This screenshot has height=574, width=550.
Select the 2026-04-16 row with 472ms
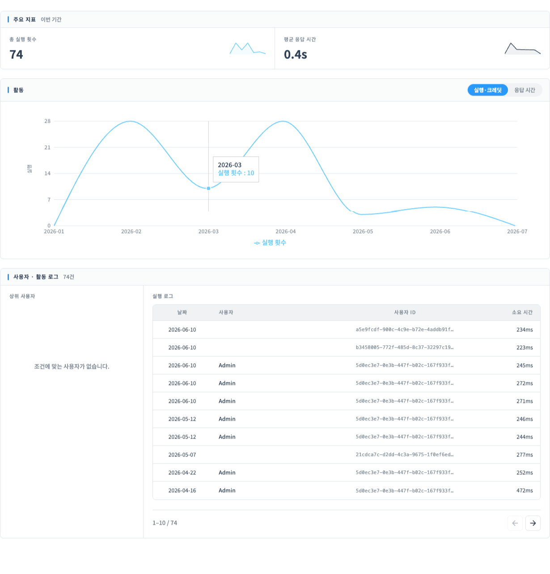(347, 490)
